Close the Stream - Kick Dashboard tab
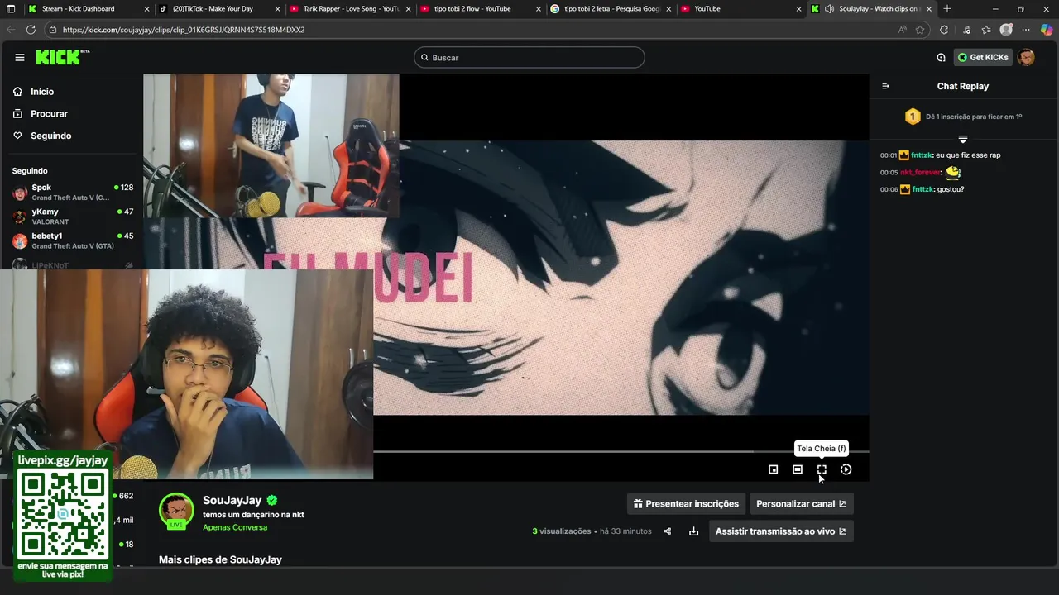This screenshot has height=595, width=1059. 147,9
